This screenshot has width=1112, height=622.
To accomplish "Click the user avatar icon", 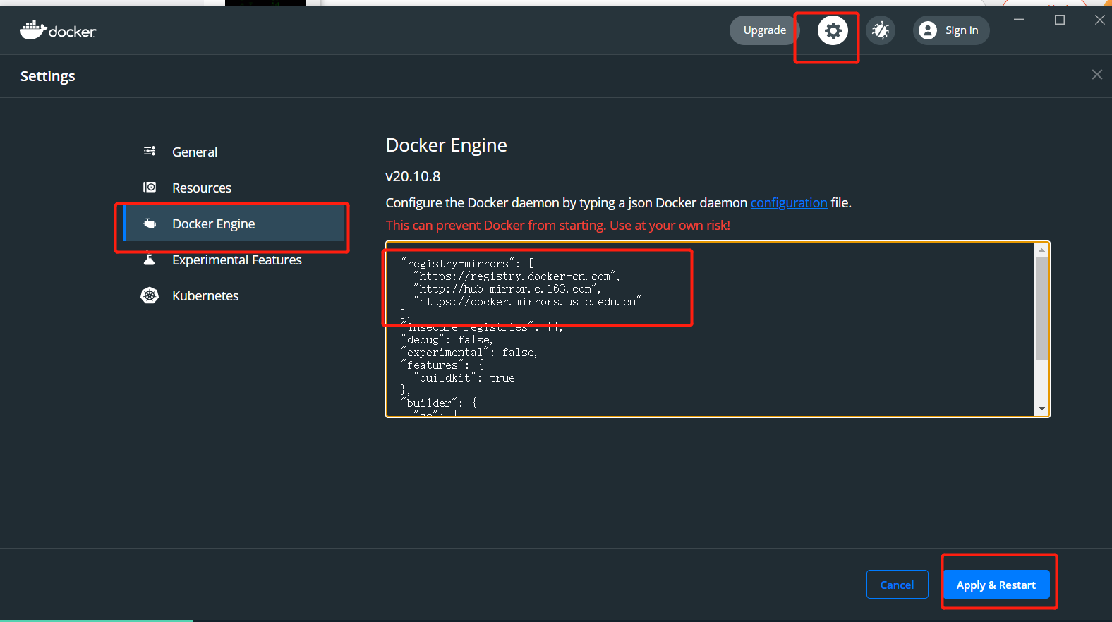I will [x=929, y=30].
